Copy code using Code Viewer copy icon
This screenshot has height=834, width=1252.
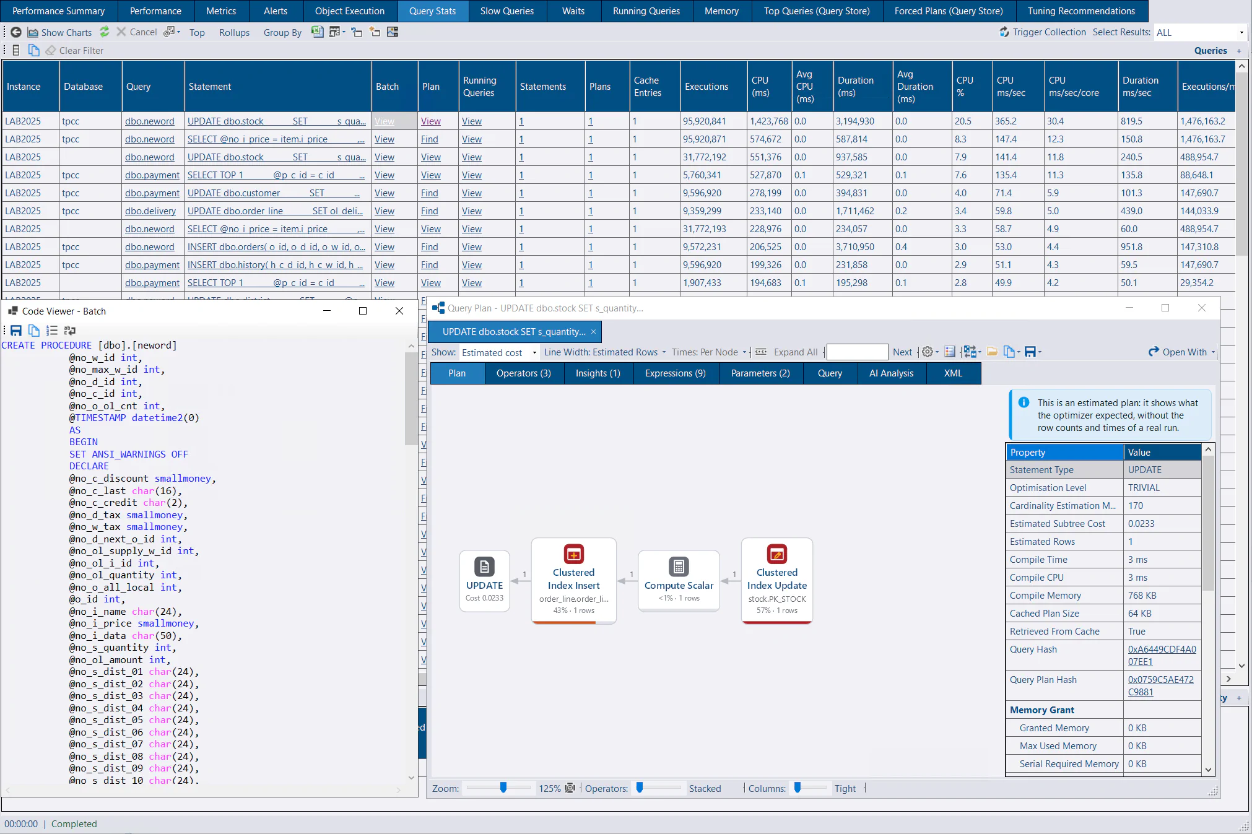pos(34,330)
